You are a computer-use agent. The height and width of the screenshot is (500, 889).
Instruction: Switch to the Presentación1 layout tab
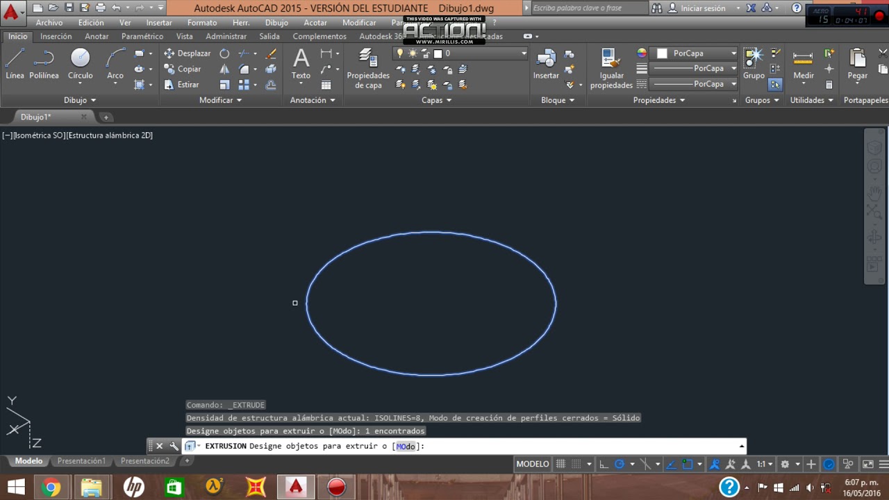(x=81, y=461)
